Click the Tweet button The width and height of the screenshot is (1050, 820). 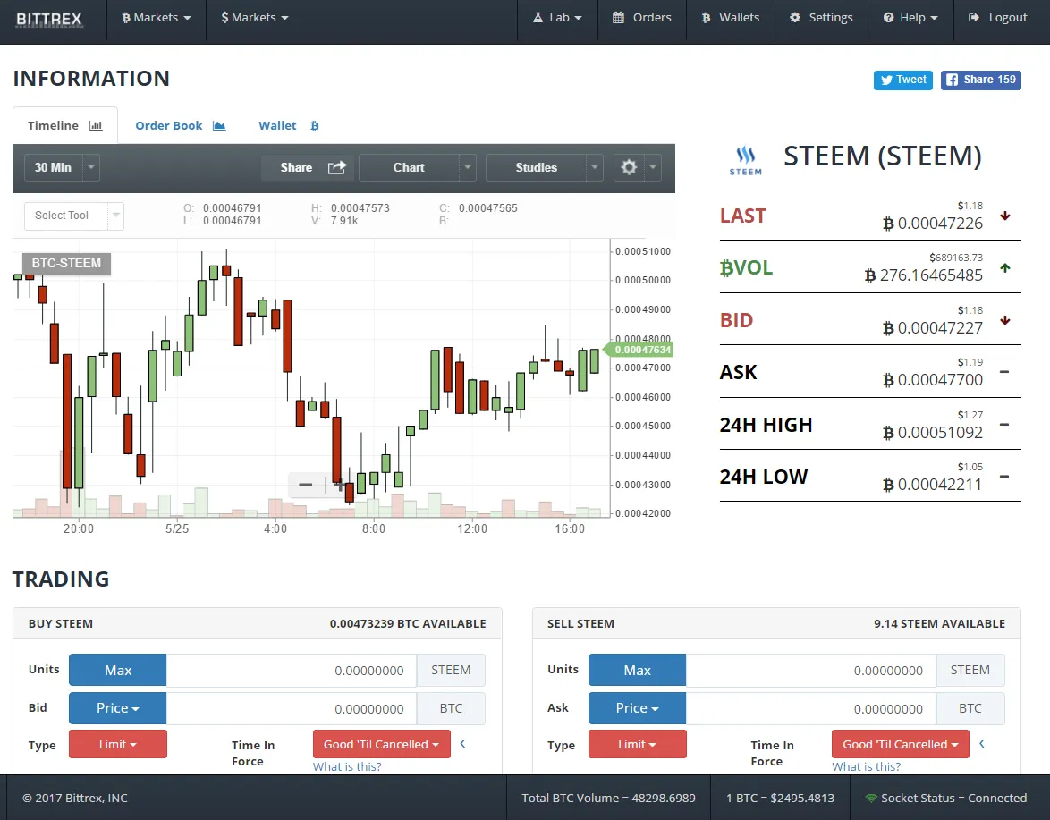click(902, 80)
